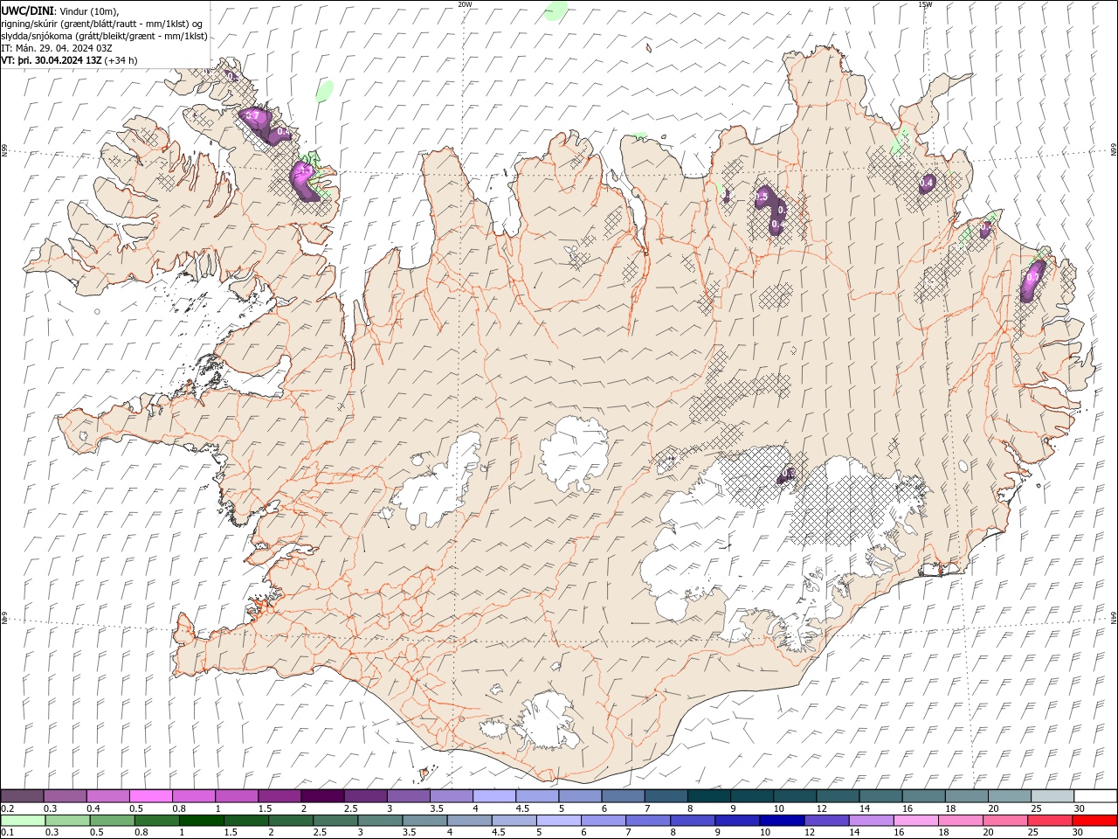Pick the pale grey snow swatch labeled 25

1053,795
